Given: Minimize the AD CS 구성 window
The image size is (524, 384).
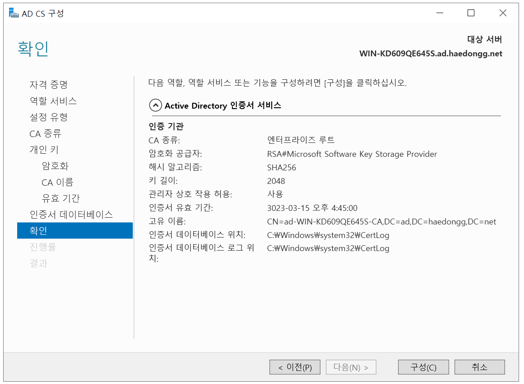Looking at the screenshot, I should point(440,13).
